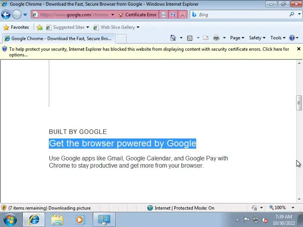Viewport: 303px width, 227px height.
Task: Click the status bar privacy lock icon
Action: (x=254, y=208)
